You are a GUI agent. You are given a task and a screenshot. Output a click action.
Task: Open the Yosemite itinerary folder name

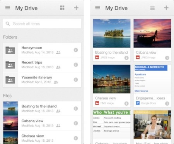coord(37,77)
